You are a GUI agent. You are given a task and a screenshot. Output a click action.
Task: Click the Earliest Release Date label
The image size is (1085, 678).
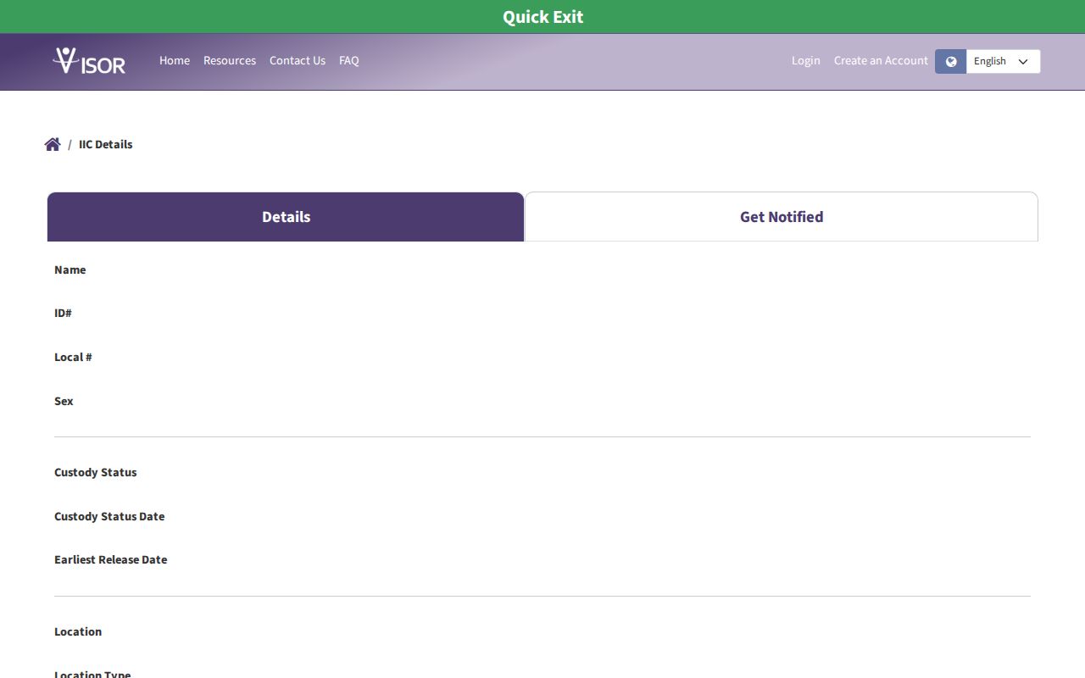[x=111, y=559]
